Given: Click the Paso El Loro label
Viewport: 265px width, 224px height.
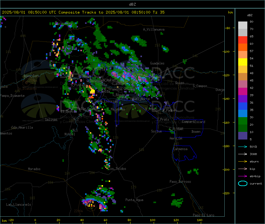Looking at the screenshot, I should coord(203,215).
